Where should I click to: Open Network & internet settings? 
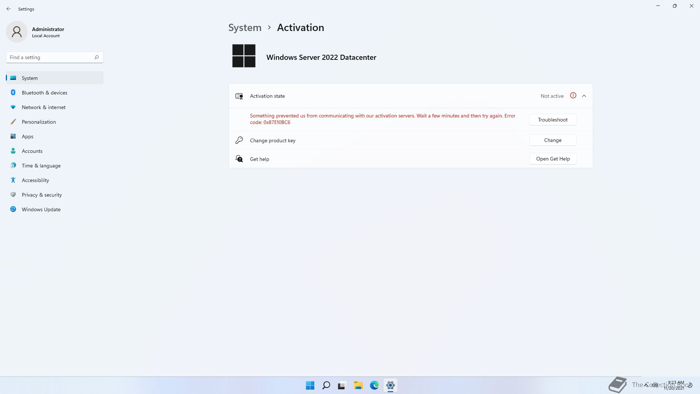(x=55, y=107)
